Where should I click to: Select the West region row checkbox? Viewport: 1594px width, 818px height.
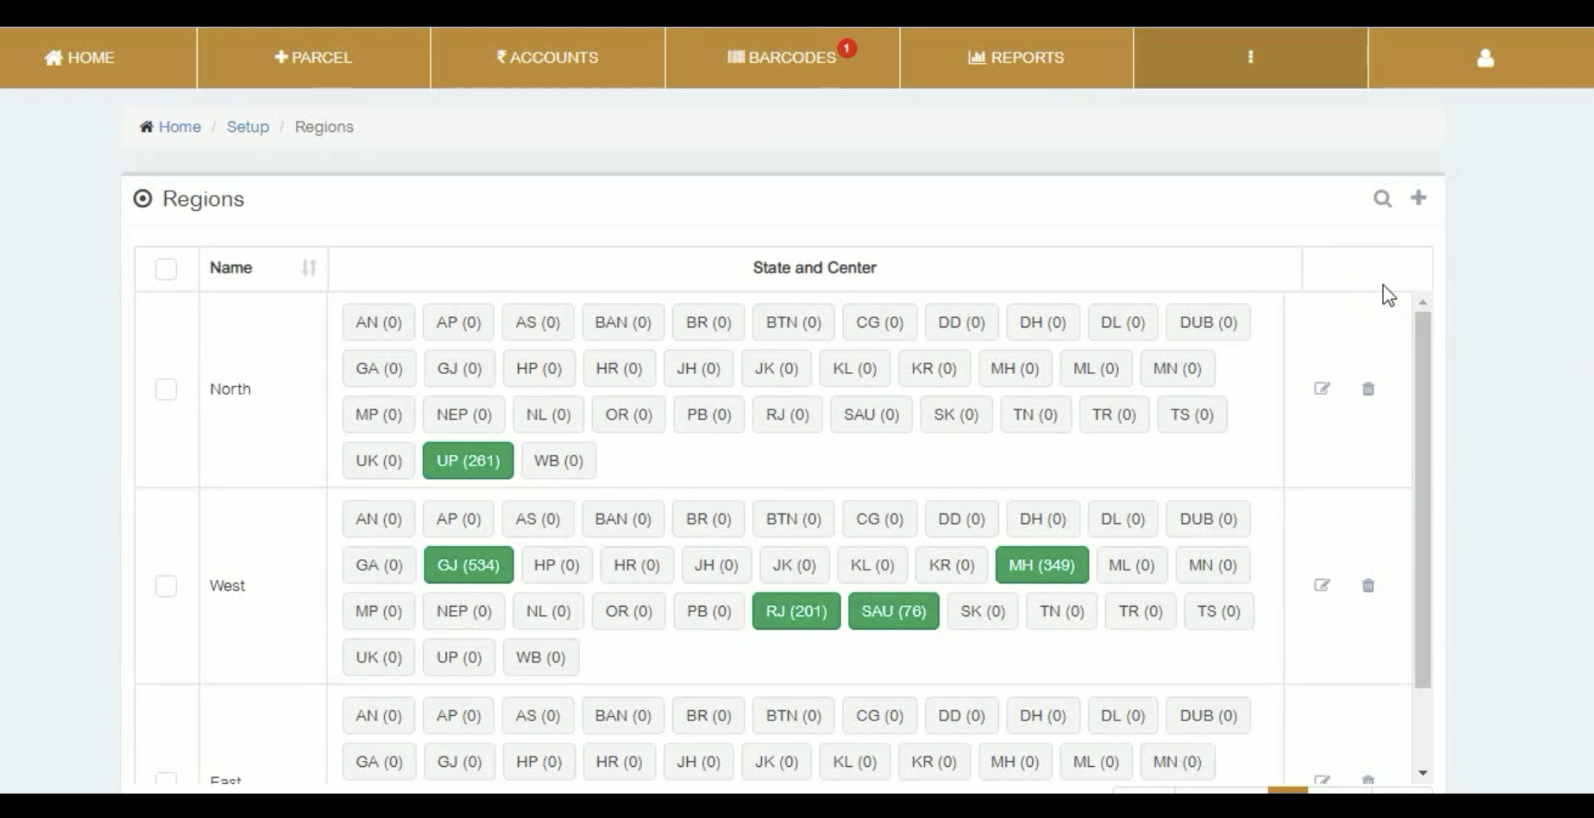(165, 586)
